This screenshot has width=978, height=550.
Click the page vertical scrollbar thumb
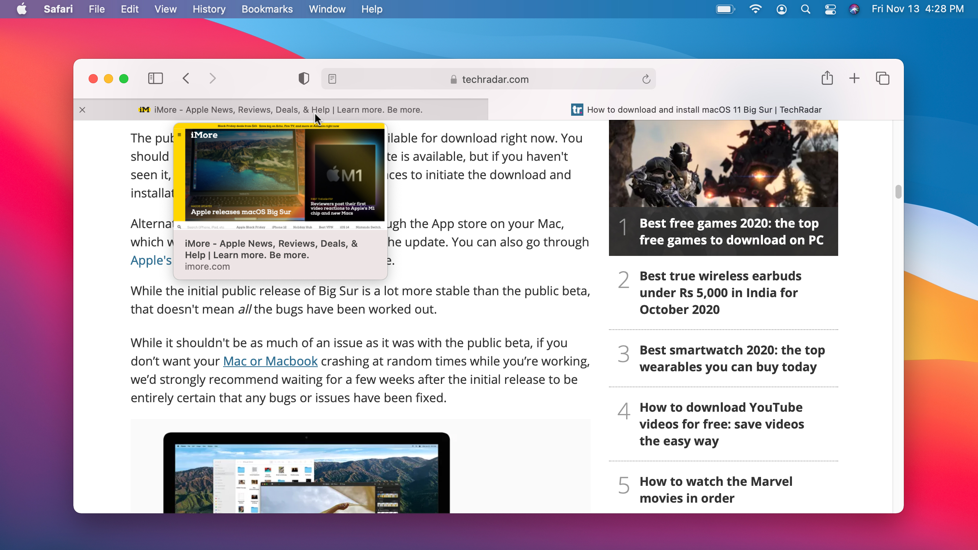click(x=898, y=192)
